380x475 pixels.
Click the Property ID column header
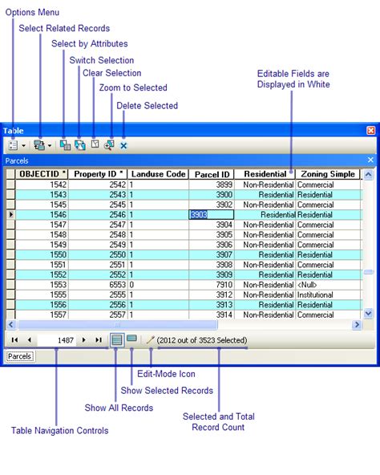(x=98, y=174)
